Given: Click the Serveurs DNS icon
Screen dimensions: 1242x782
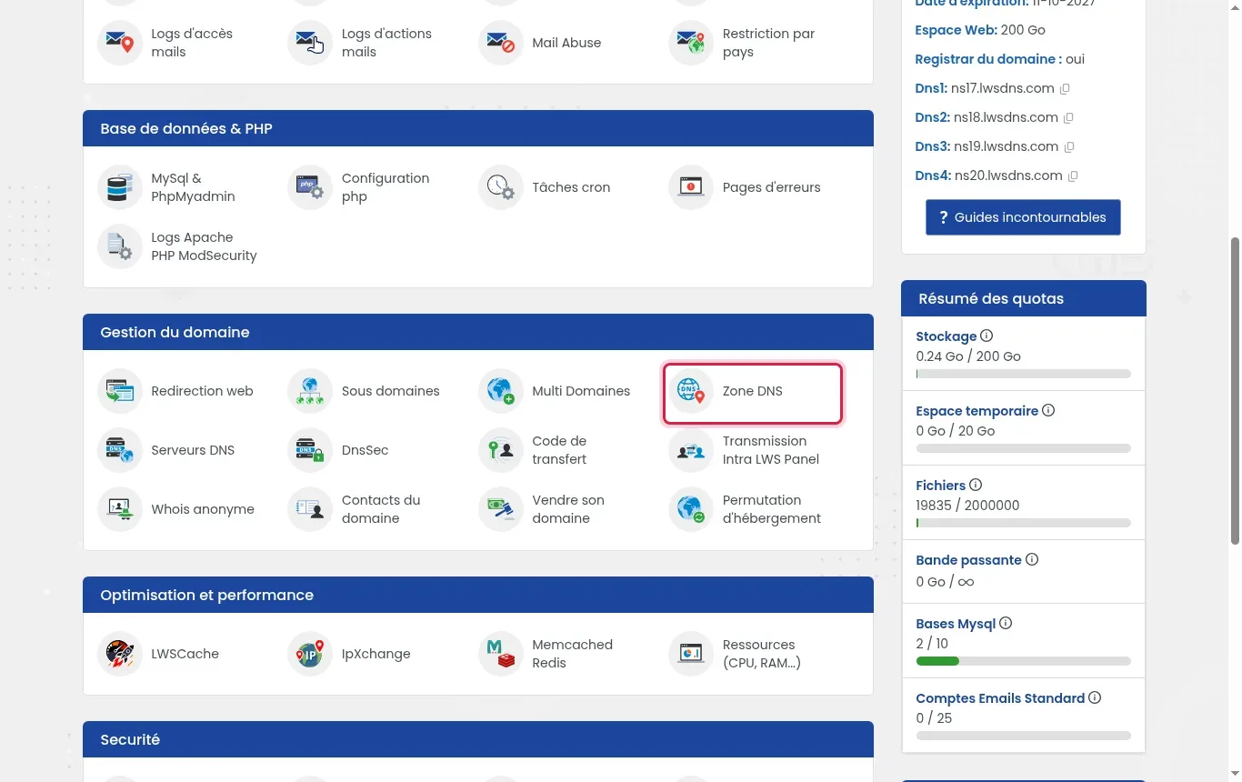Looking at the screenshot, I should (x=120, y=450).
